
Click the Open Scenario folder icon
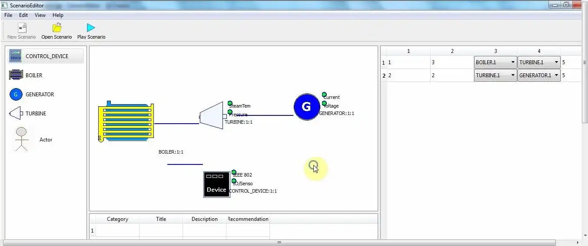(x=56, y=28)
